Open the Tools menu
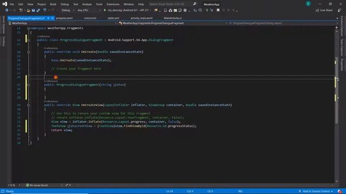The height and width of the screenshot is (194, 346). pyautogui.click(x=99, y=4)
